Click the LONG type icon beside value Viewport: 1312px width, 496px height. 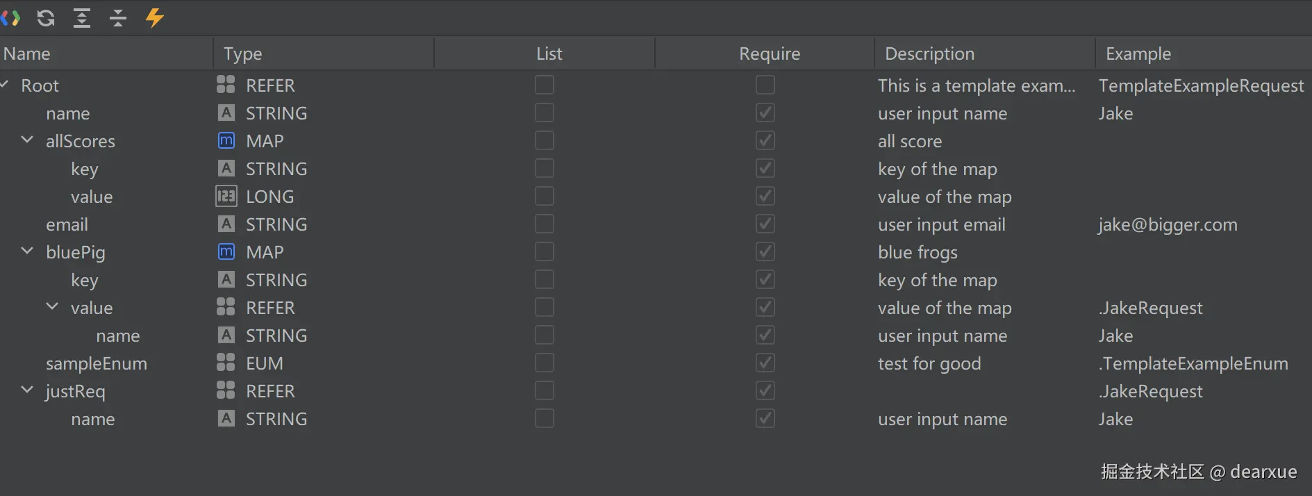226,197
